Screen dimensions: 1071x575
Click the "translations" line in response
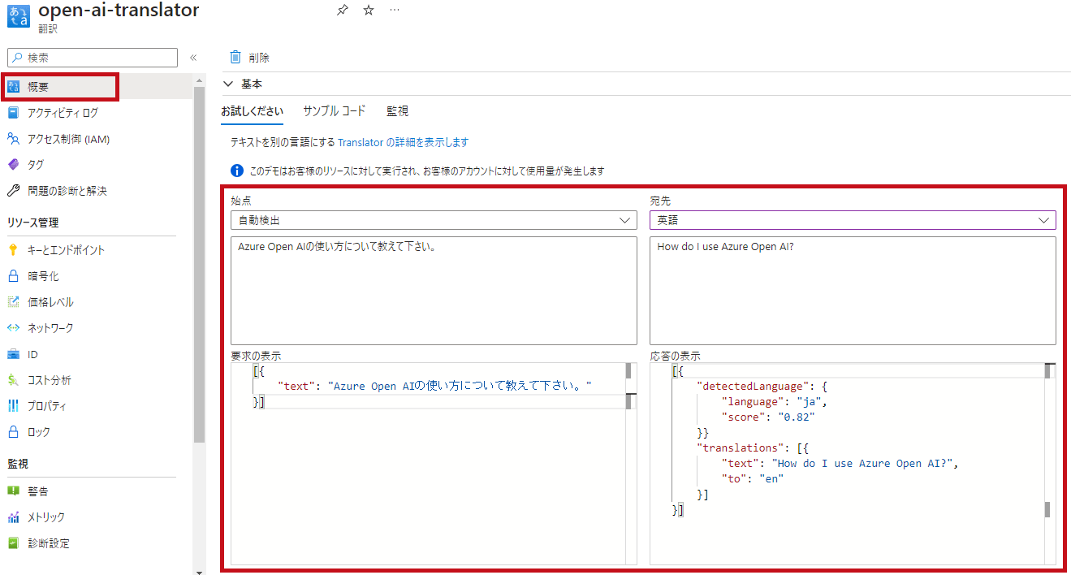point(754,447)
